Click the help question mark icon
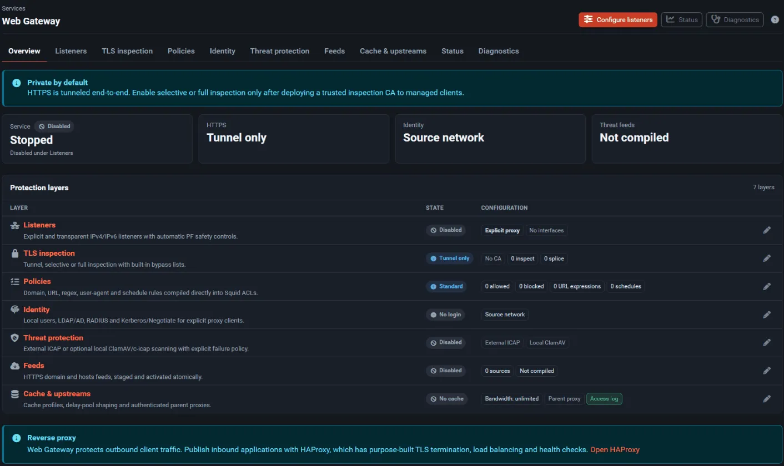 pos(775,19)
